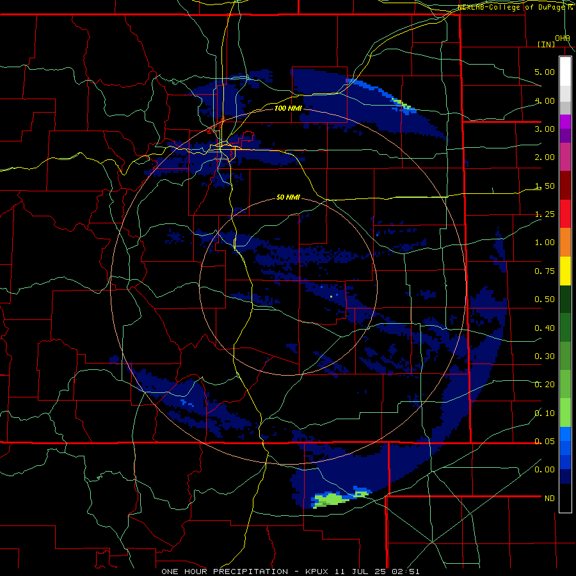Viewport: 576px width, 576px height.
Task: Click the large green precipitation cell at the bottom
Action: (332, 500)
